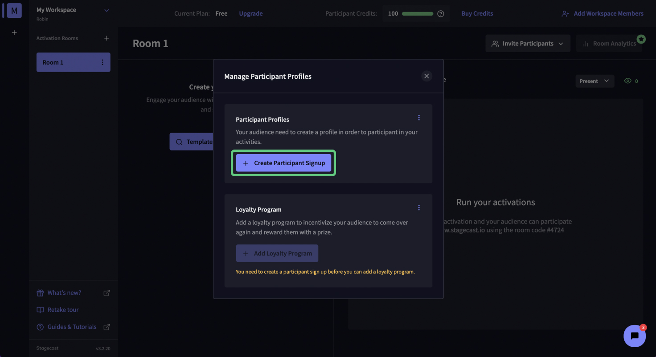Close the Manage Participant Profiles dialog
This screenshot has width=656, height=357.
coord(426,76)
